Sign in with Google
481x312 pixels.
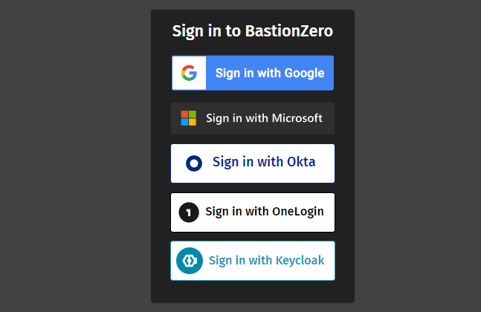pyautogui.click(x=253, y=73)
